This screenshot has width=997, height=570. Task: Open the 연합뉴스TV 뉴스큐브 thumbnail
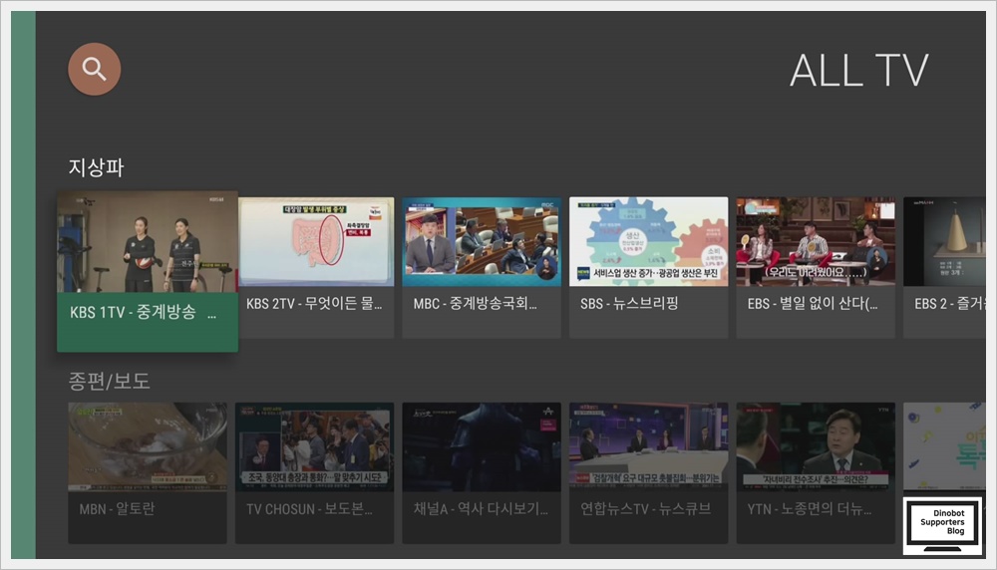coord(649,446)
